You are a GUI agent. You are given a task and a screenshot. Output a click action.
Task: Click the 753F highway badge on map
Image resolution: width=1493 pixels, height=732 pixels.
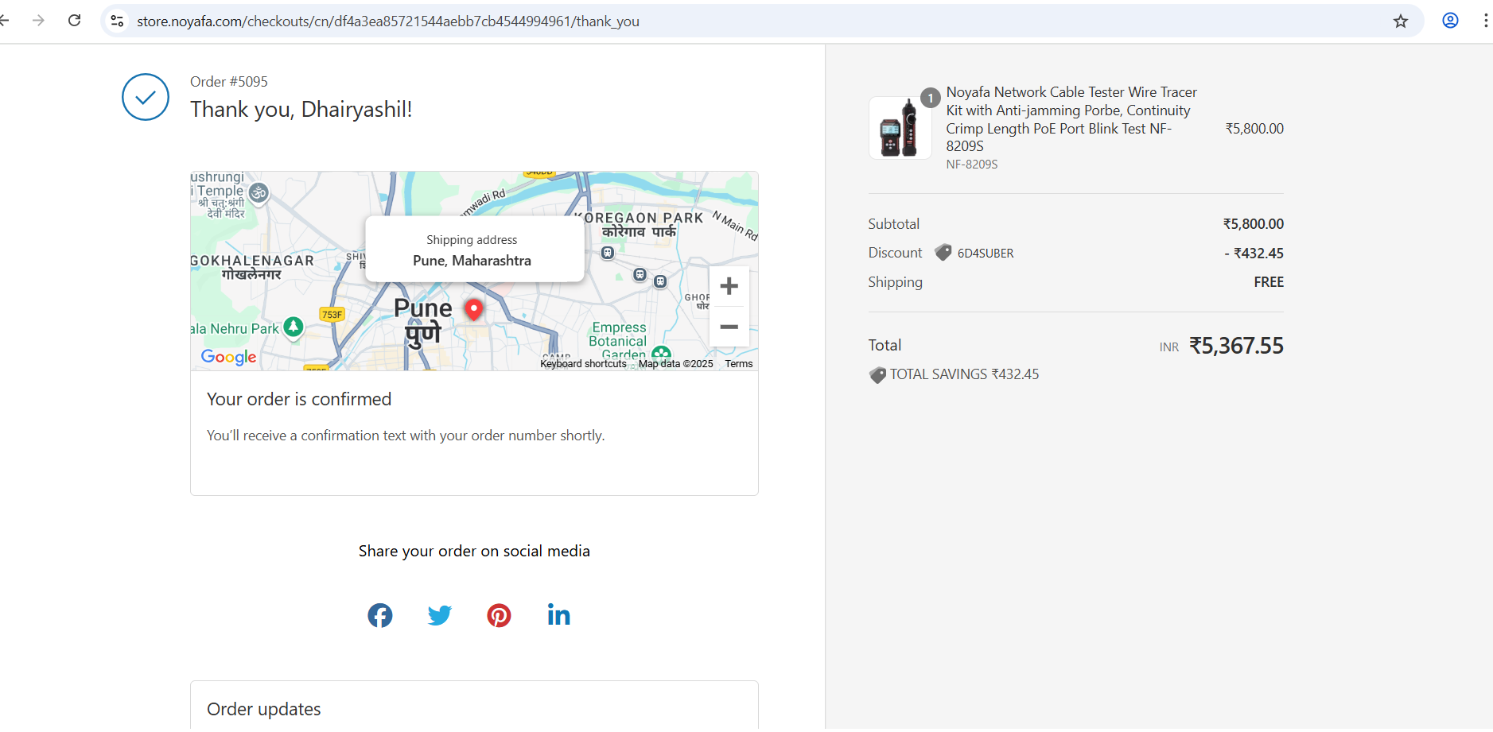(x=332, y=315)
